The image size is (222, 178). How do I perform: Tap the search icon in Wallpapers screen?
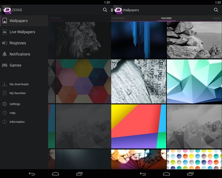pos(216,10)
